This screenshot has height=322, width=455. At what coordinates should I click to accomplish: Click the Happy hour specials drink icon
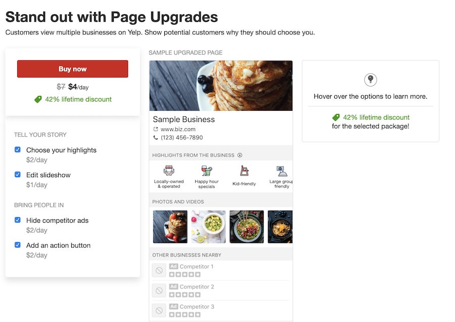point(206,171)
